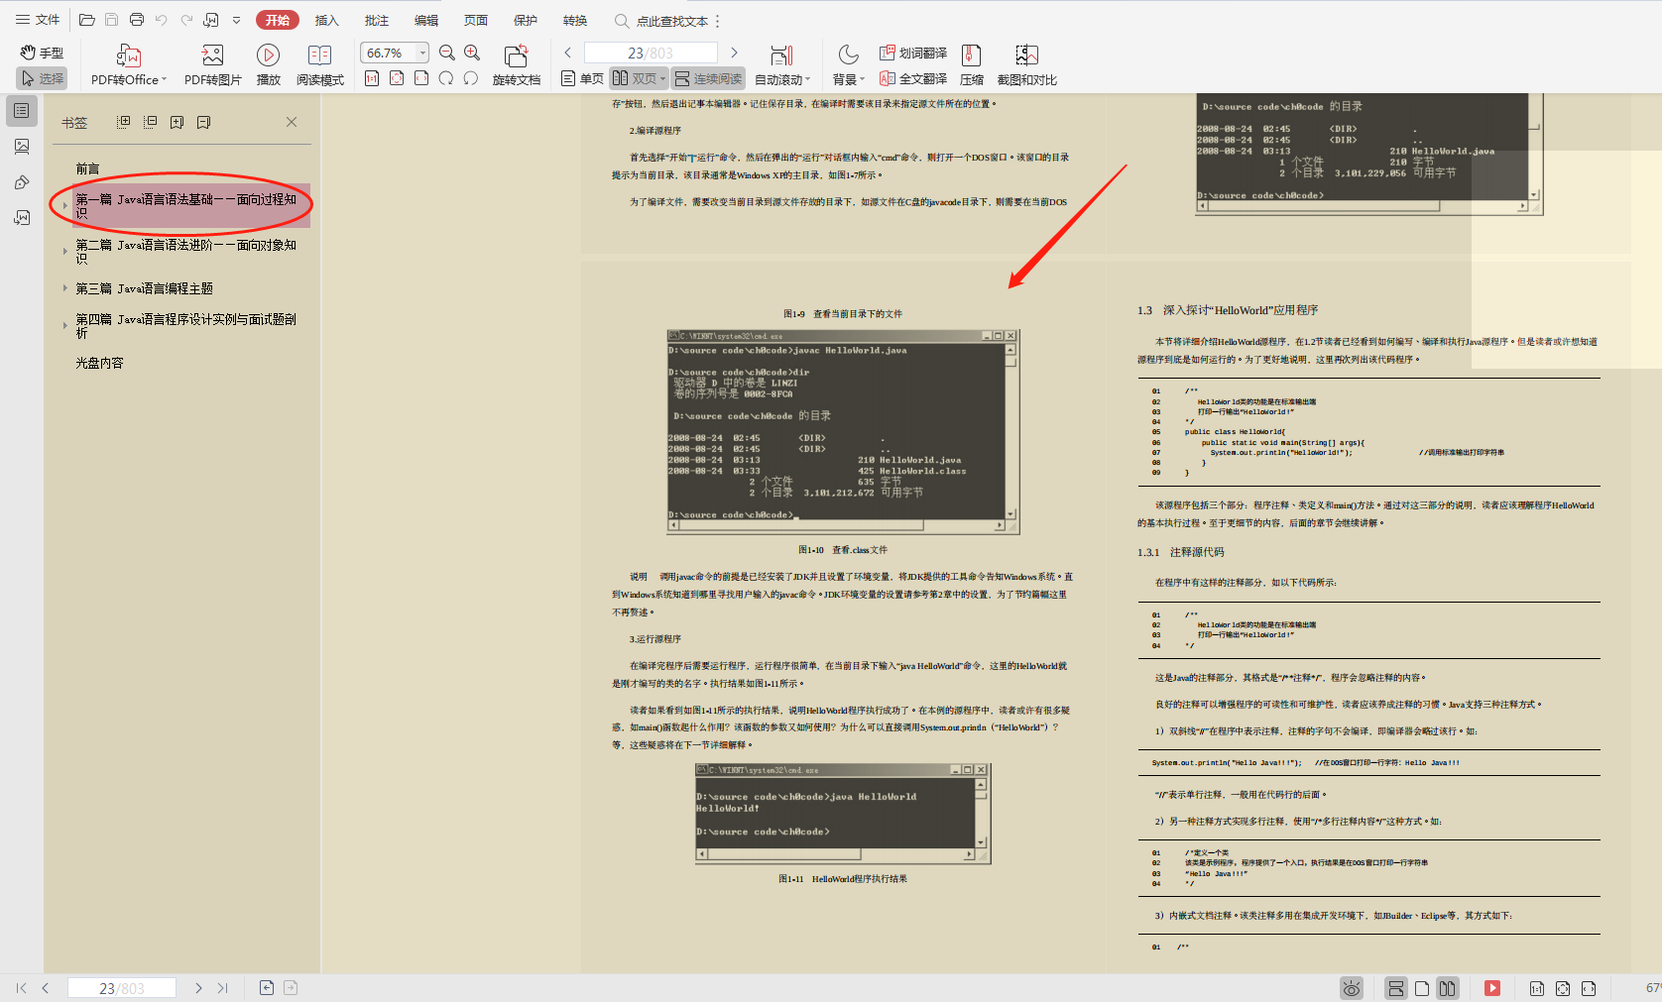This screenshot has height=1002, width=1662.
Task: Enable 划词翻译 word translation
Action: [913, 53]
